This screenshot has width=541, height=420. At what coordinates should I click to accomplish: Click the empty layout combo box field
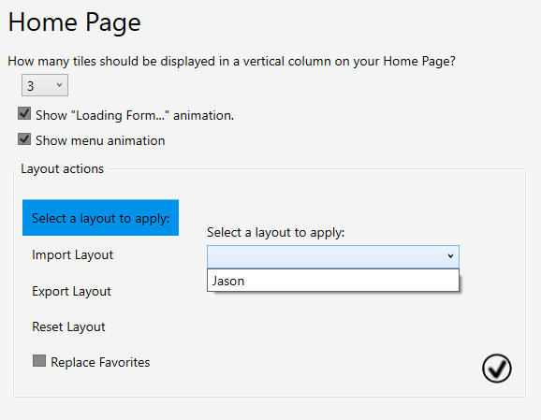point(333,257)
